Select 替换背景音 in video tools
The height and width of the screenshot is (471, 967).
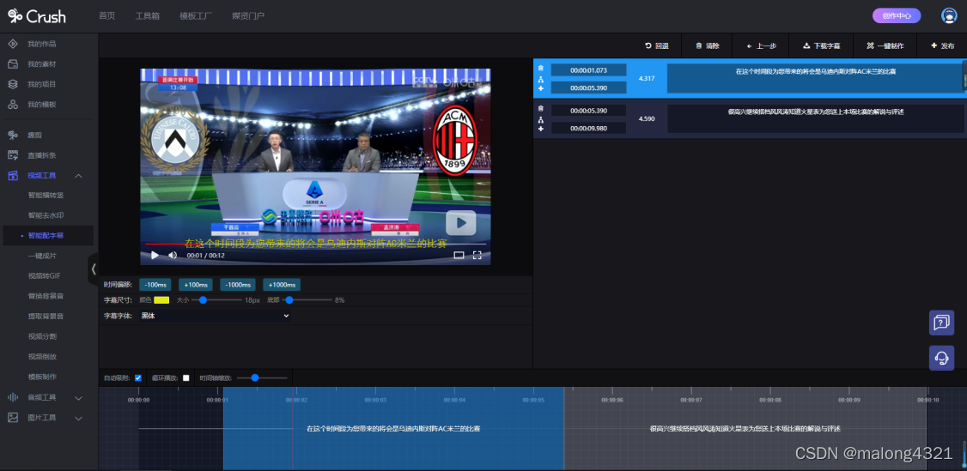coord(46,296)
